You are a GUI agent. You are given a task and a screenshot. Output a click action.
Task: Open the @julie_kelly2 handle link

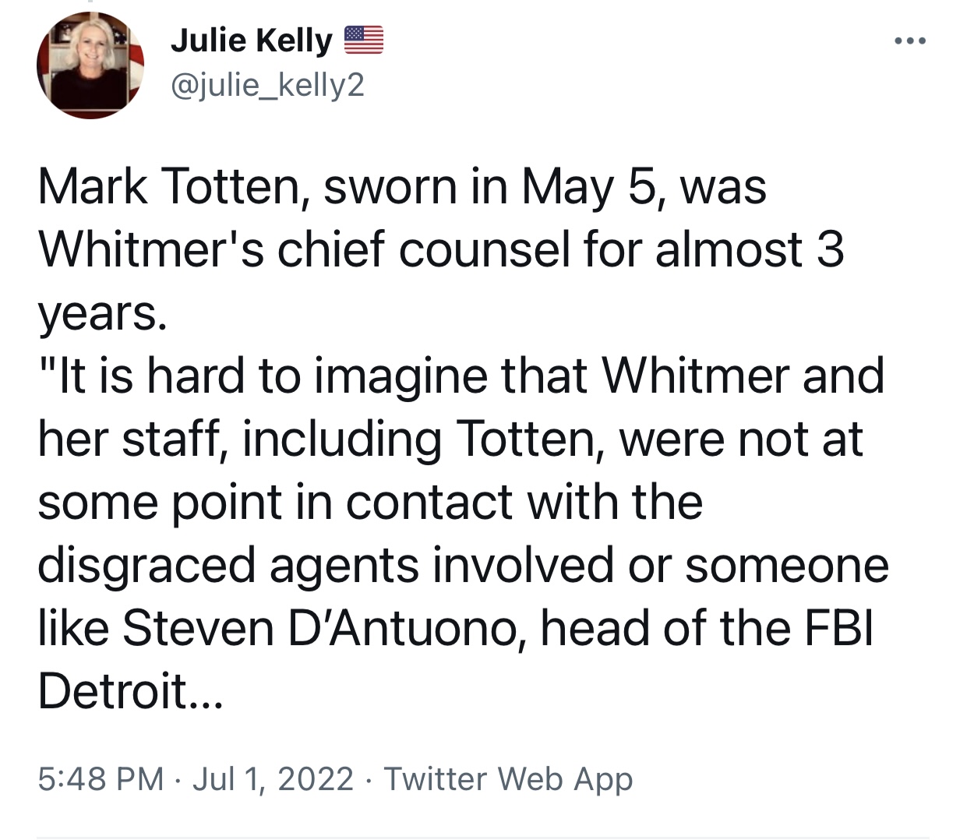[x=267, y=85]
